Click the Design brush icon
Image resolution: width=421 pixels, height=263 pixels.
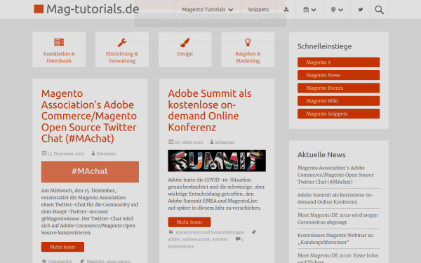pos(185,42)
